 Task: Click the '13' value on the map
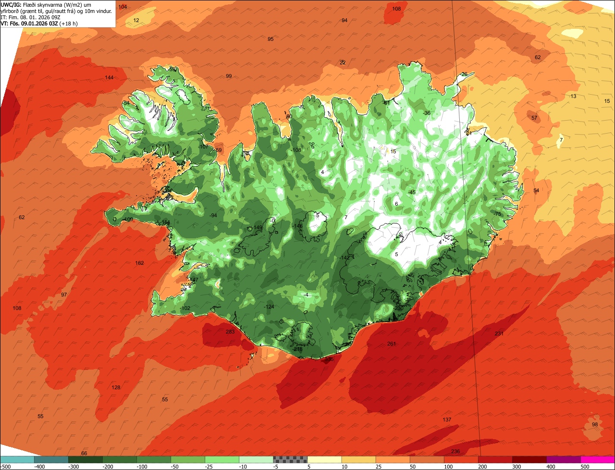point(573,96)
